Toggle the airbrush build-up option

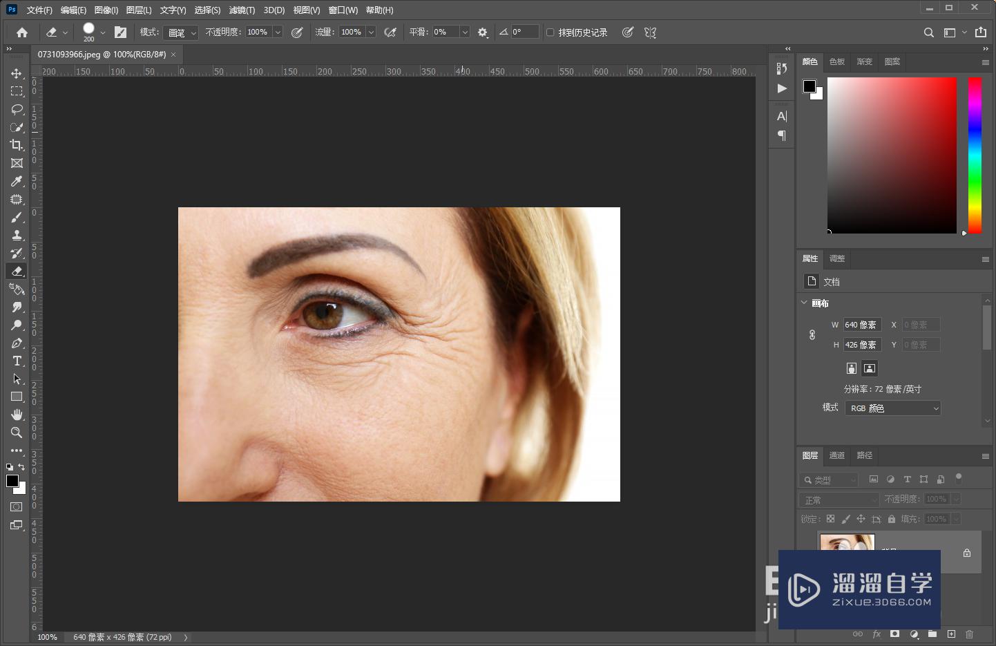pyautogui.click(x=390, y=32)
